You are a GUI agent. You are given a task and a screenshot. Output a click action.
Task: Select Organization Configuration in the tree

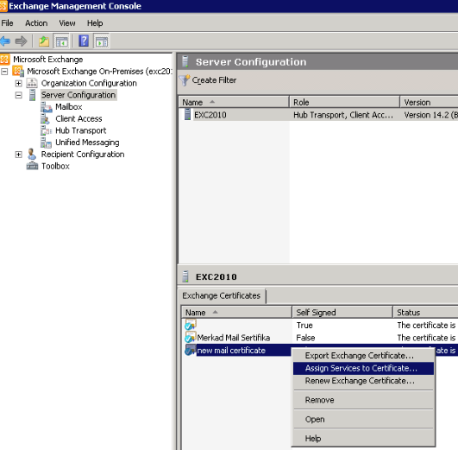coord(89,84)
